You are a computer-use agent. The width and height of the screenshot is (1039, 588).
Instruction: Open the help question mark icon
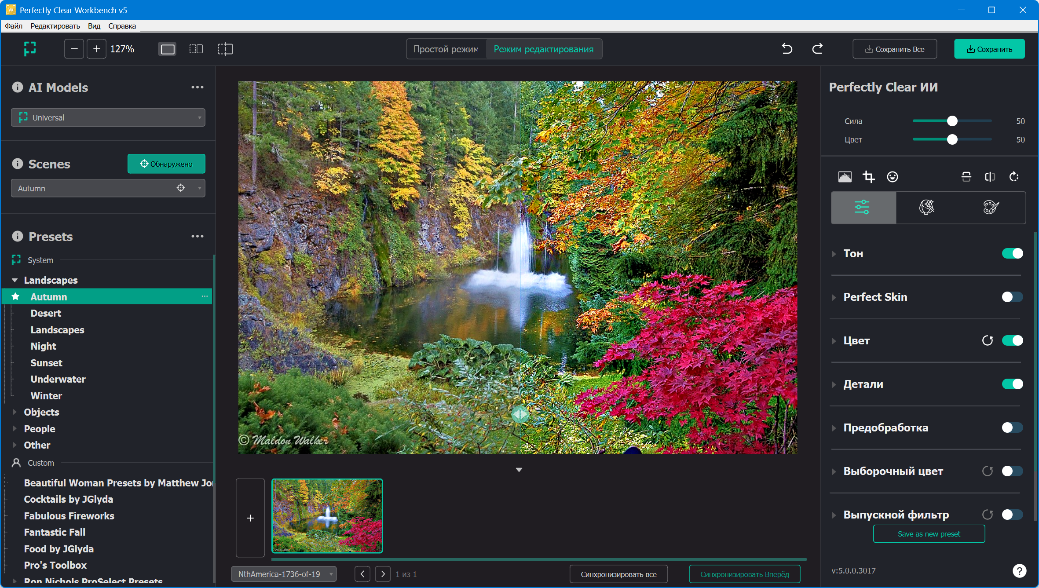[x=1019, y=570]
